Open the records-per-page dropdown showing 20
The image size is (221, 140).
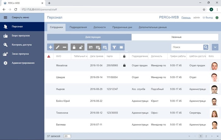(x=67, y=136)
